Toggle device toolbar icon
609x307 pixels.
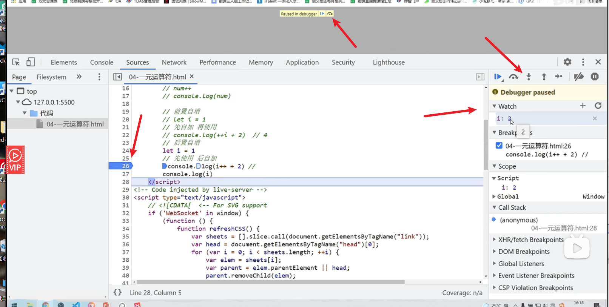pyautogui.click(x=31, y=62)
